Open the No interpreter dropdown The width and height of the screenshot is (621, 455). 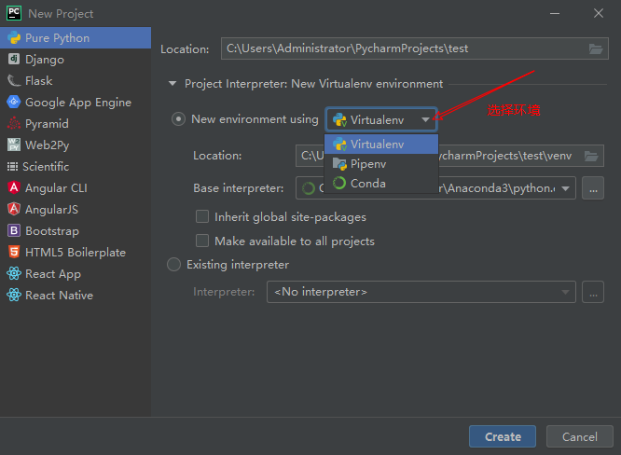(421, 292)
